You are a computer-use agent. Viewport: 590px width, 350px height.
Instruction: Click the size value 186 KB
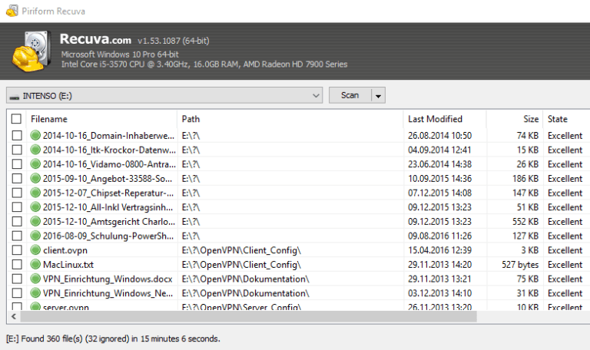point(525,179)
